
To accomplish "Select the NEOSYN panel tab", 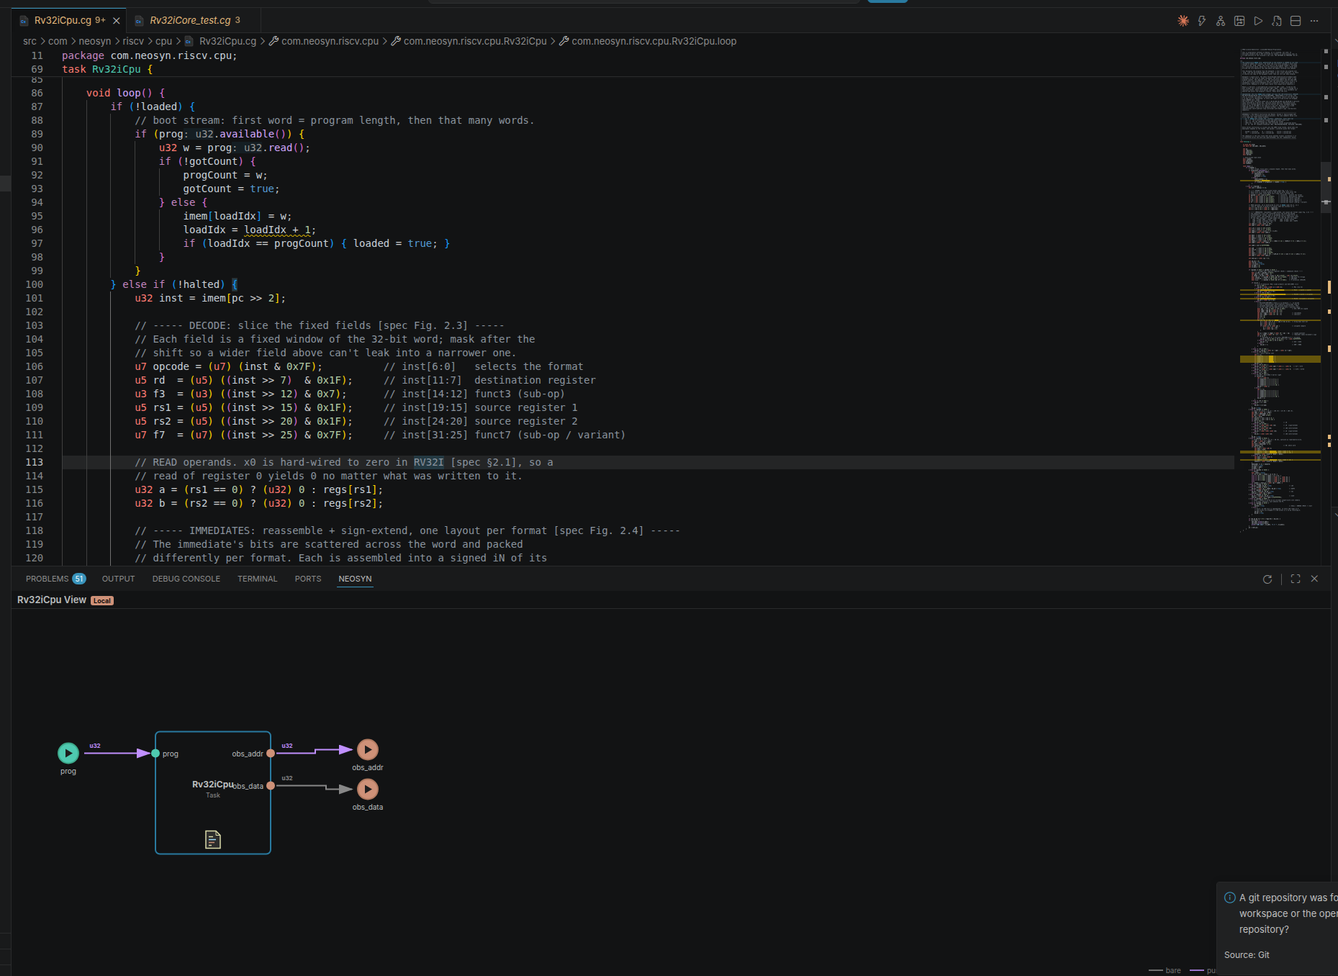I will tap(356, 579).
